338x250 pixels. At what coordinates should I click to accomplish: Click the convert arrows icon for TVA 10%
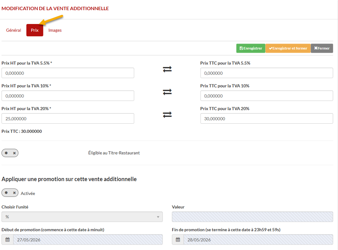[167, 92]
